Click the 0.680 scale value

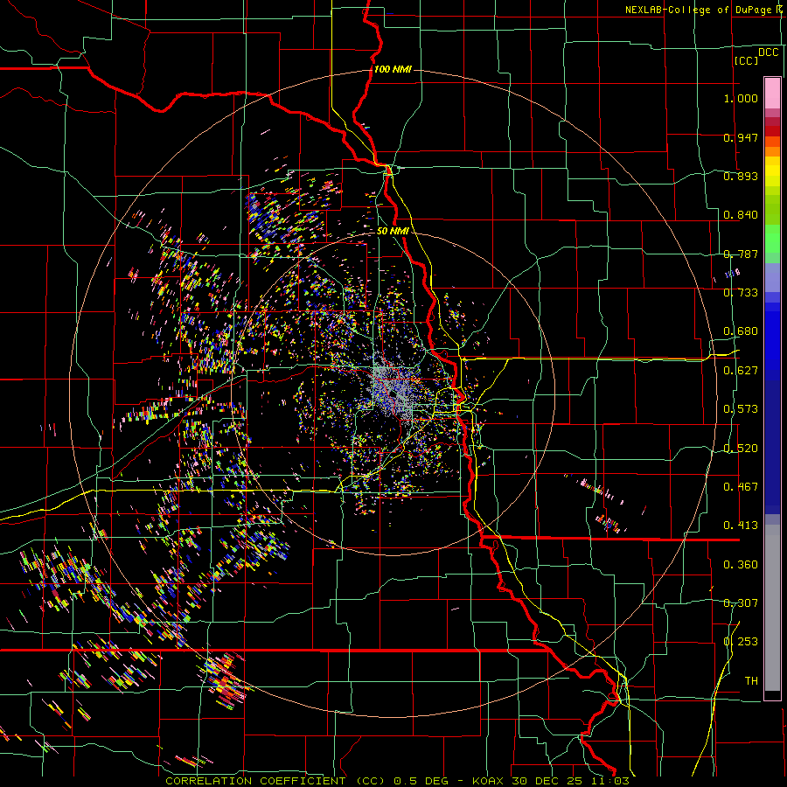coord(741,331)
